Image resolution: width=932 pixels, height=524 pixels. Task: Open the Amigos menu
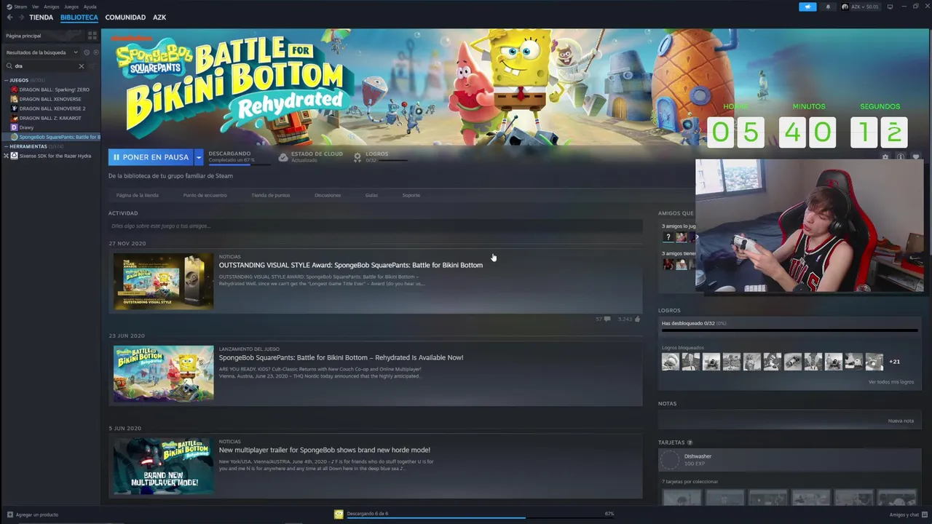pos(52,7)
